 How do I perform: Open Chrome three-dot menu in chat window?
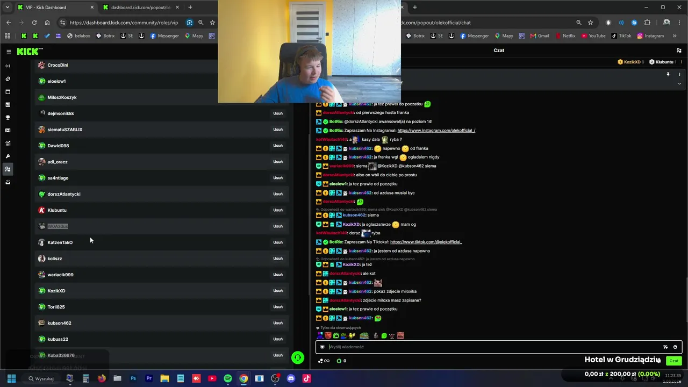[x=679, y=23]
